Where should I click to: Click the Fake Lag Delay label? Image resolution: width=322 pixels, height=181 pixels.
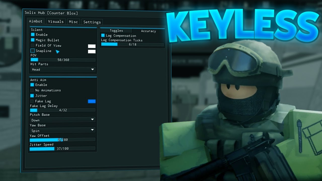tap(44, 106)
